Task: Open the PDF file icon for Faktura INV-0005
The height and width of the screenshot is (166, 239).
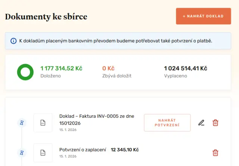Action: (43, 123)
